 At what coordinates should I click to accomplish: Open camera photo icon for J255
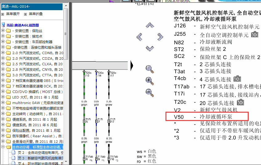click(255, 34)
